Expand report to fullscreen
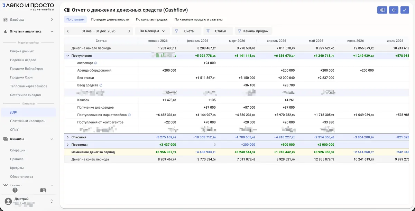This screenshot has width=415, height=211. pyautogui.click(x=405, y=10)
